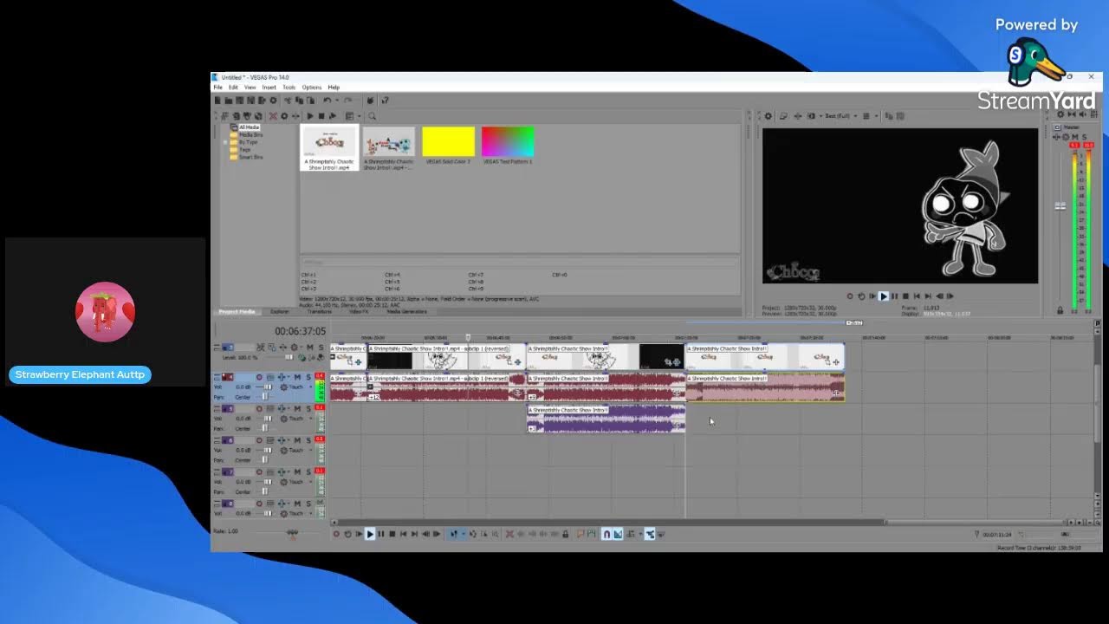Click the Split Screen View preview icon
This screenshot has height=624, width=1109.
[x=811, y=115]
